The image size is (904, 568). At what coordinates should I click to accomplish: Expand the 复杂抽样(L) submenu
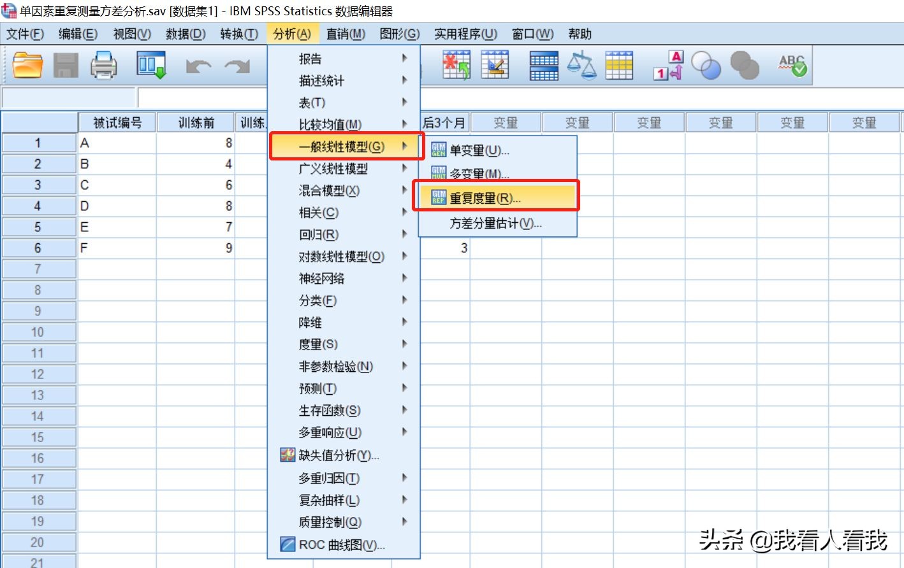pos(344,501)
